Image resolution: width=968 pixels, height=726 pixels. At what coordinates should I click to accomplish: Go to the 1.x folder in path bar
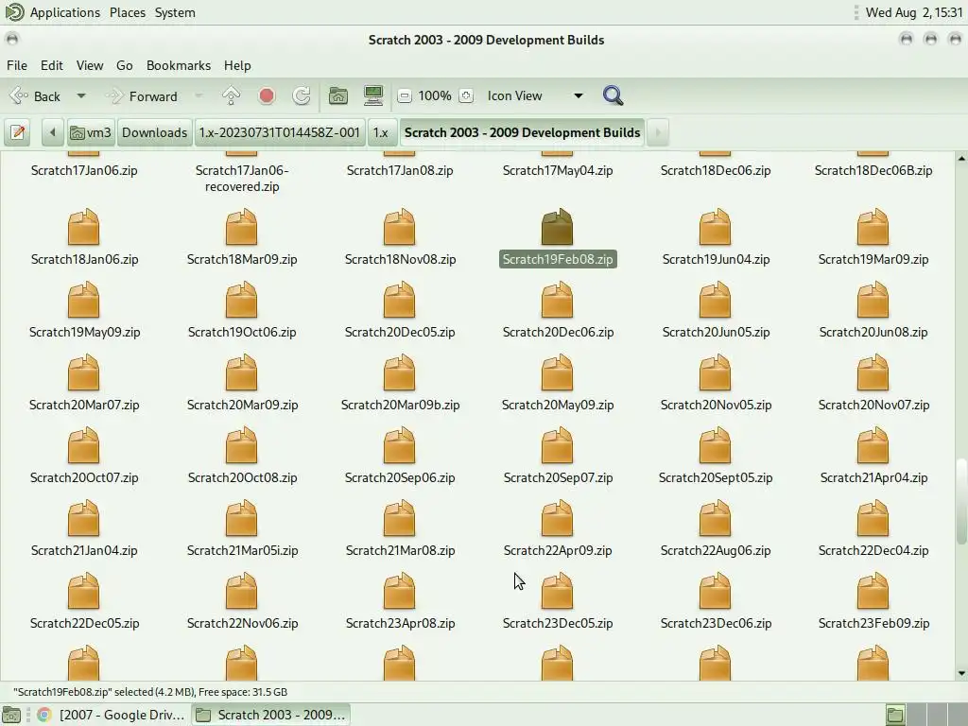pos(381,132)
